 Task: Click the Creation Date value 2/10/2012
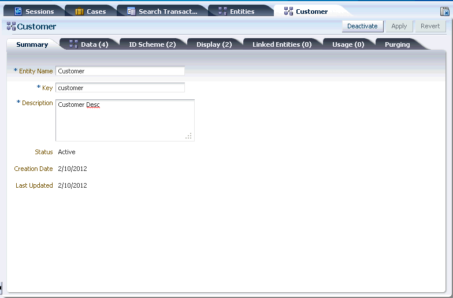73,169
